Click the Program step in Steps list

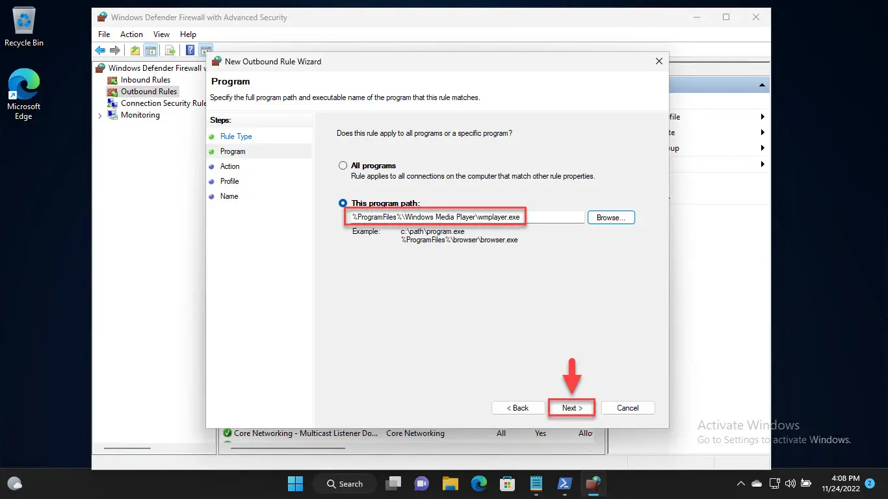point(233,151)
